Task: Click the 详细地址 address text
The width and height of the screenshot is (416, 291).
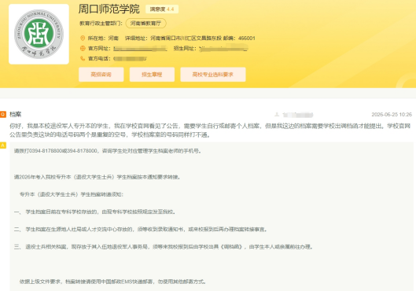Action: point(173,39)
